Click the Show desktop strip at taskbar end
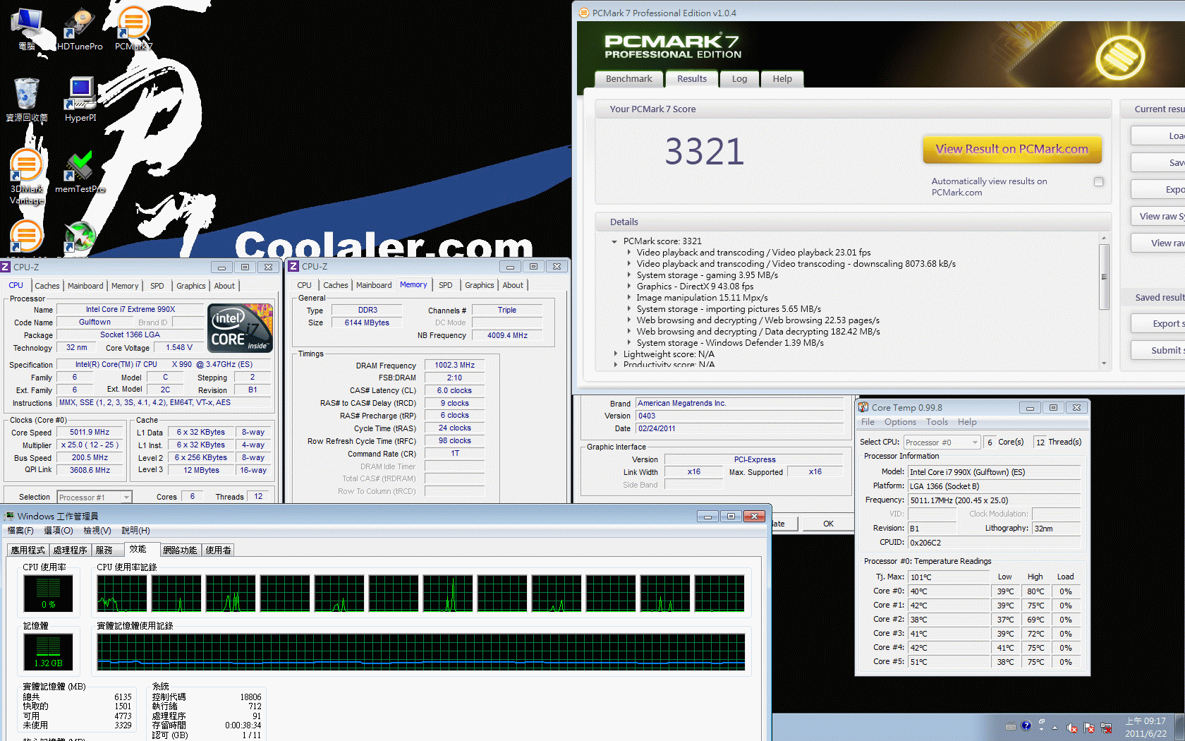 tap(1179, 727)
